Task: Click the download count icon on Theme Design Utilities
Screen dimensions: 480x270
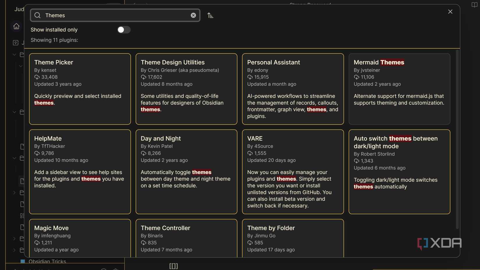Action: pyautogui.click(x=143, y=77)
